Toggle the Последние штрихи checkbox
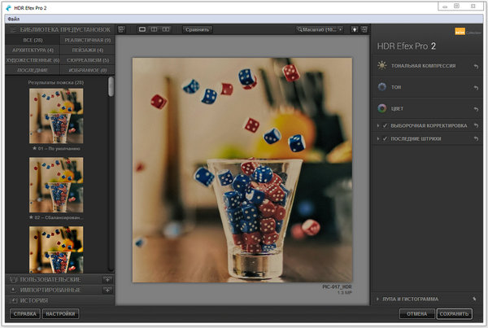Image resolution: width=488 pixels, height=328 pixels. point(384,139)
